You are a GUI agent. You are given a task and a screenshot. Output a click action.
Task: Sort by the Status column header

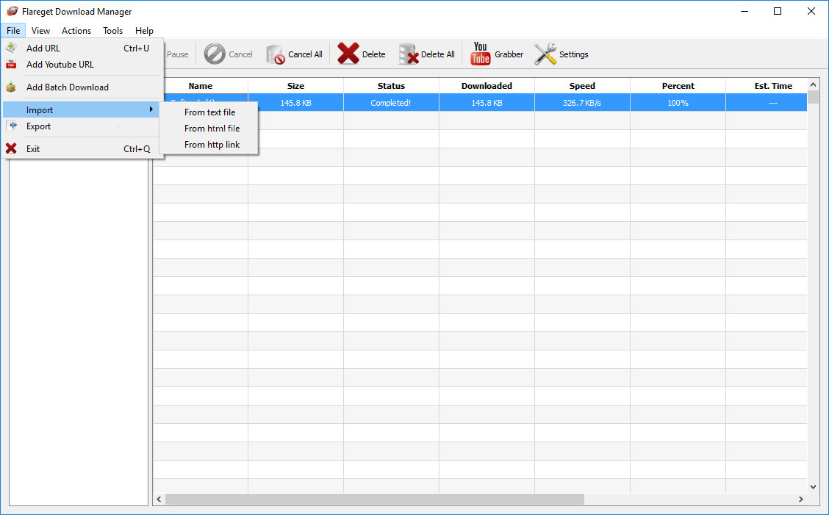(x=391, y=86)
